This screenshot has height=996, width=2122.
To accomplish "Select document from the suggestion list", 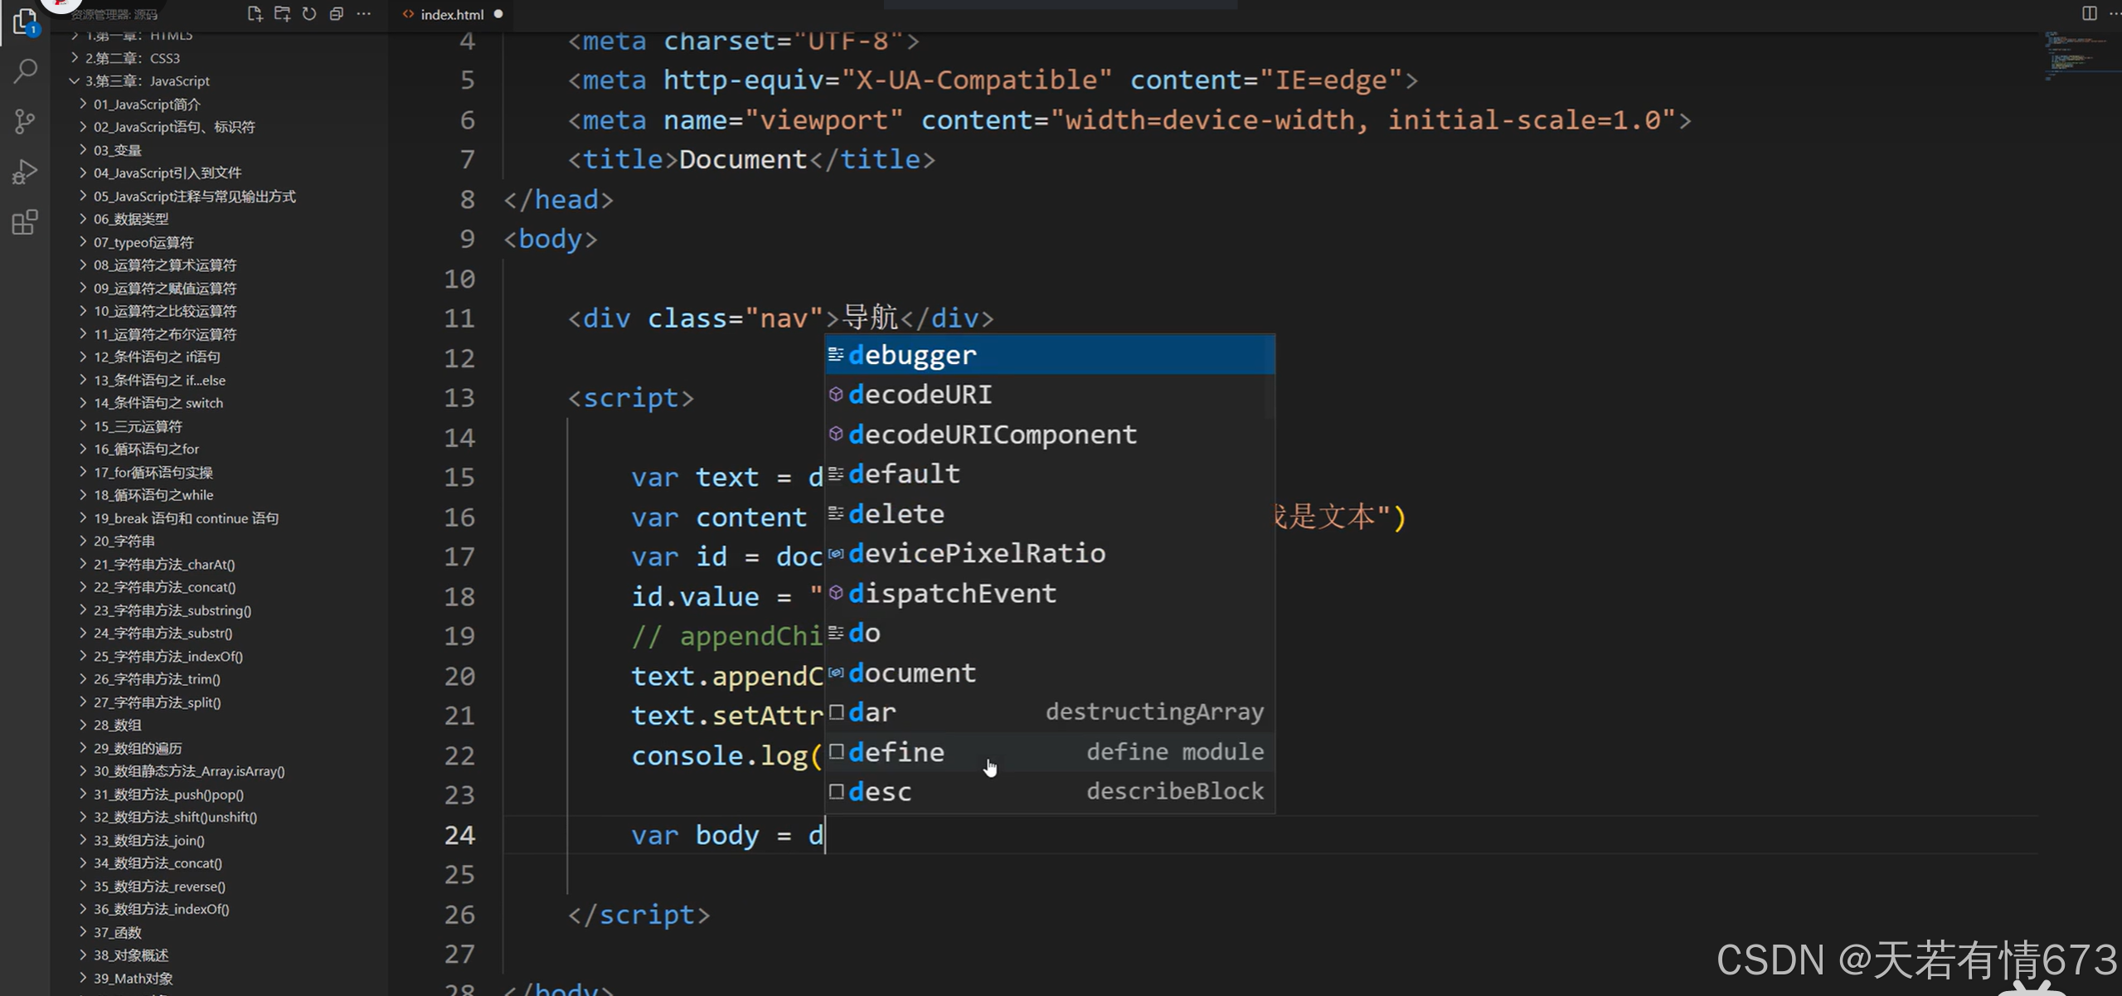I will pyautogui.click(x=912, y=673).
